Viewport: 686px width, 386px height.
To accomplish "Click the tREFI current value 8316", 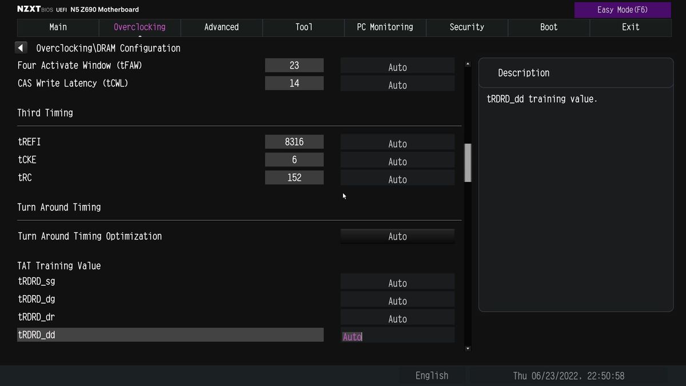I will point(294,142).
